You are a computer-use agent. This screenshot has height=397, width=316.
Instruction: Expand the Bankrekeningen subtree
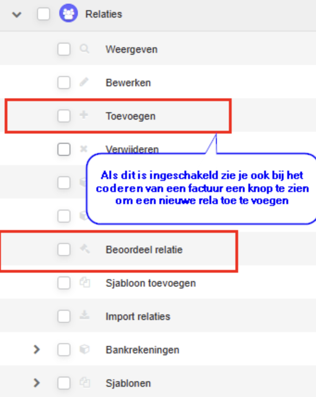[x=37, y=350]
